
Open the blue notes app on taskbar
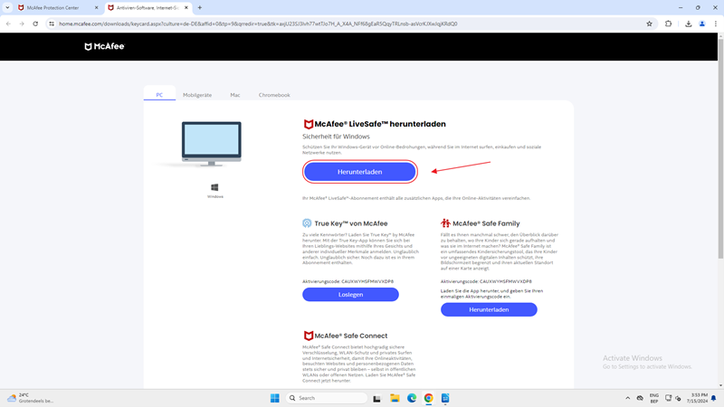(x=445, y=398)
